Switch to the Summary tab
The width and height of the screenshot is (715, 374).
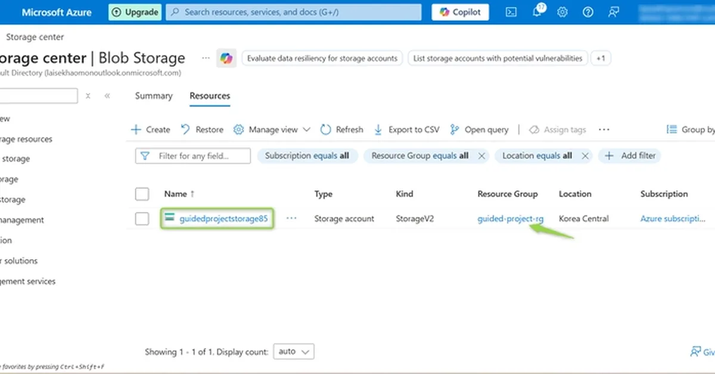[153, 95]
